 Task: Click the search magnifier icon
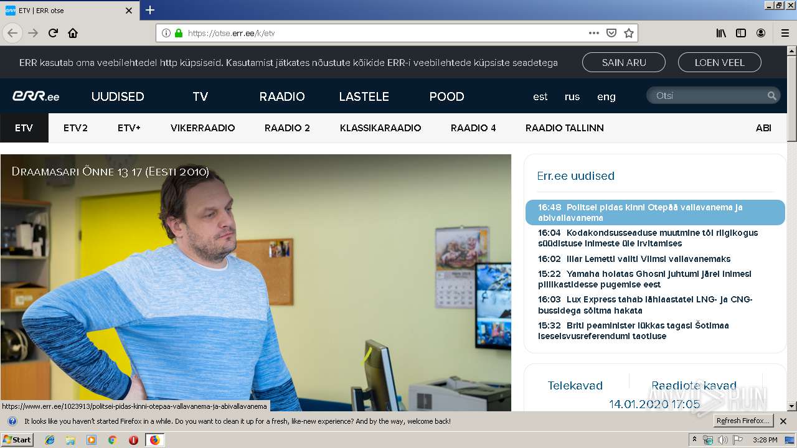point(771,96)
